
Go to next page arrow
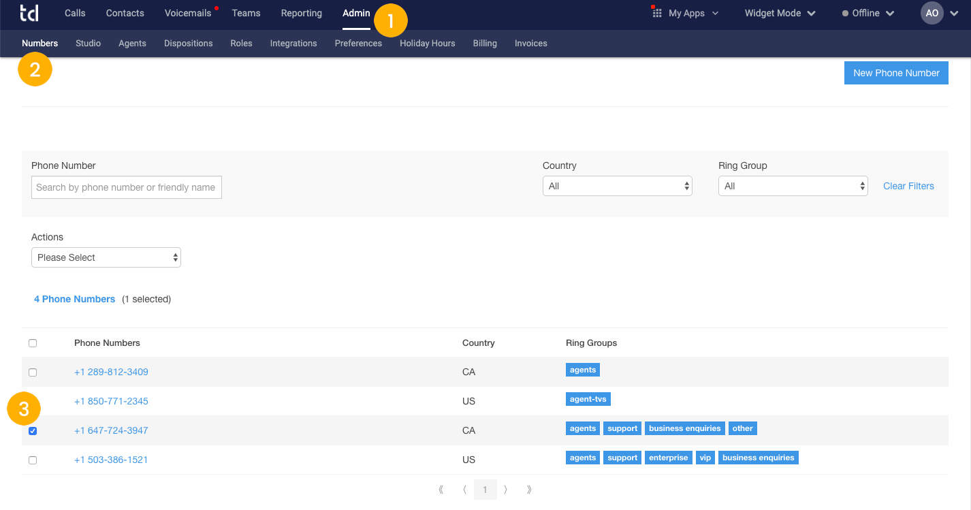[x=505, y=490]
